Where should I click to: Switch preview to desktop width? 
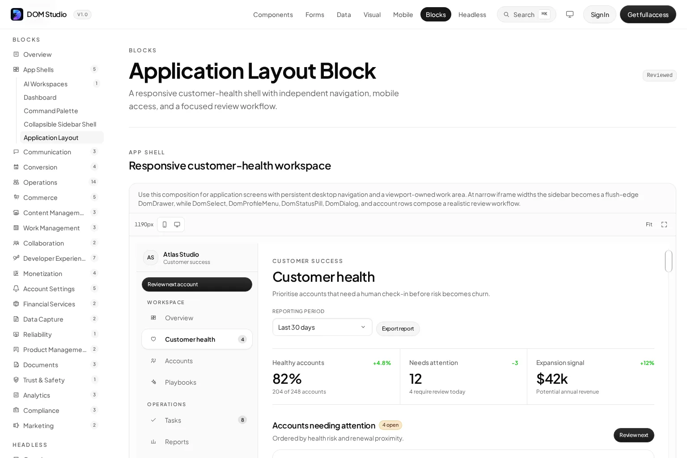(x=177, y=225)
